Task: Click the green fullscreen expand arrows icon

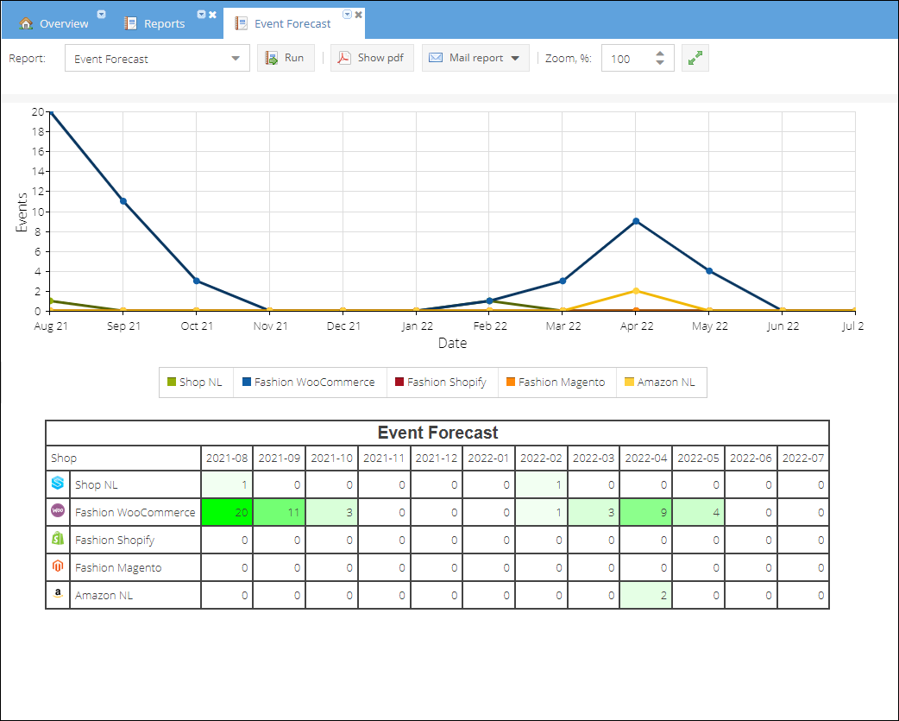Action: click(695, 58)
